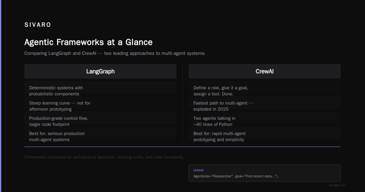
Task: Click the heading "Agentic Frameworks at a Glance"
Action: coord(89,42)
